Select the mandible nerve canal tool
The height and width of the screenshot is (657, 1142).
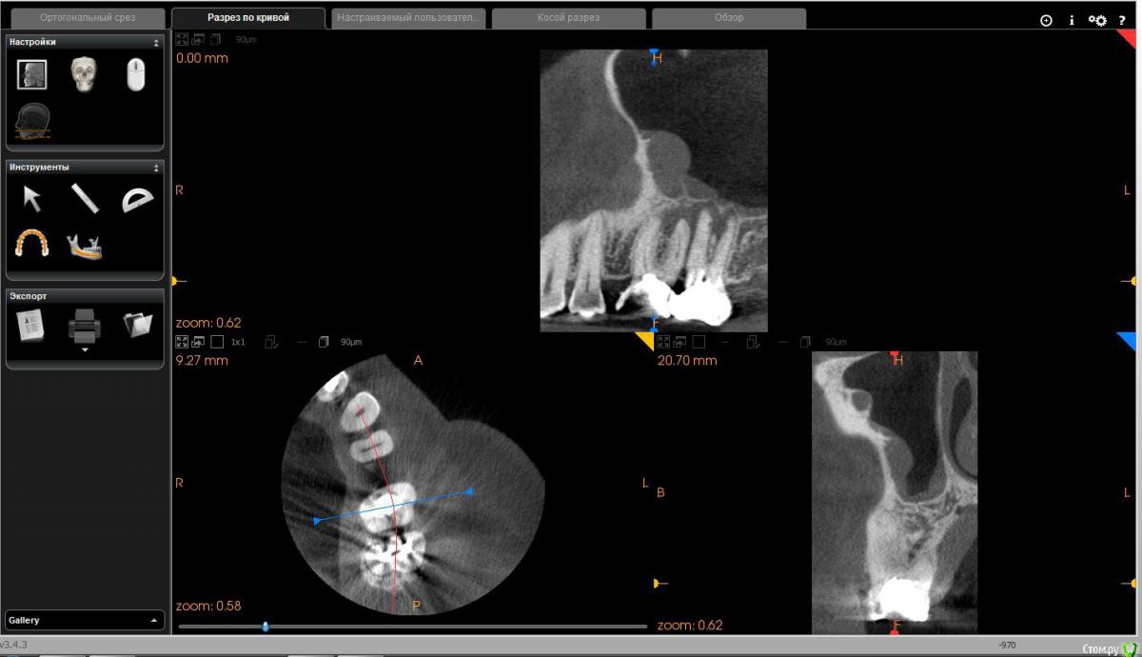(85, 246)
